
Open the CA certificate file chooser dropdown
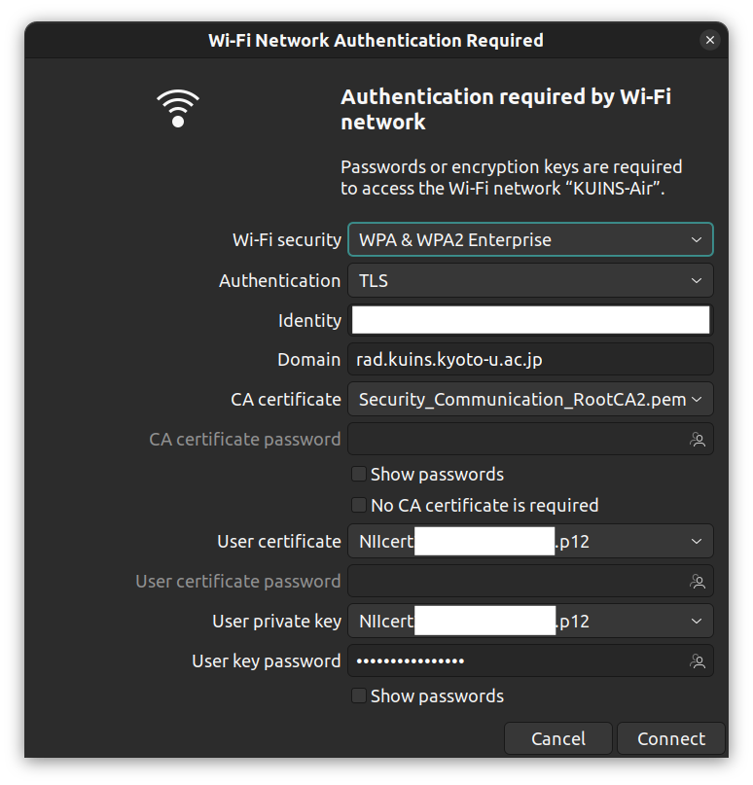[530, 400]
